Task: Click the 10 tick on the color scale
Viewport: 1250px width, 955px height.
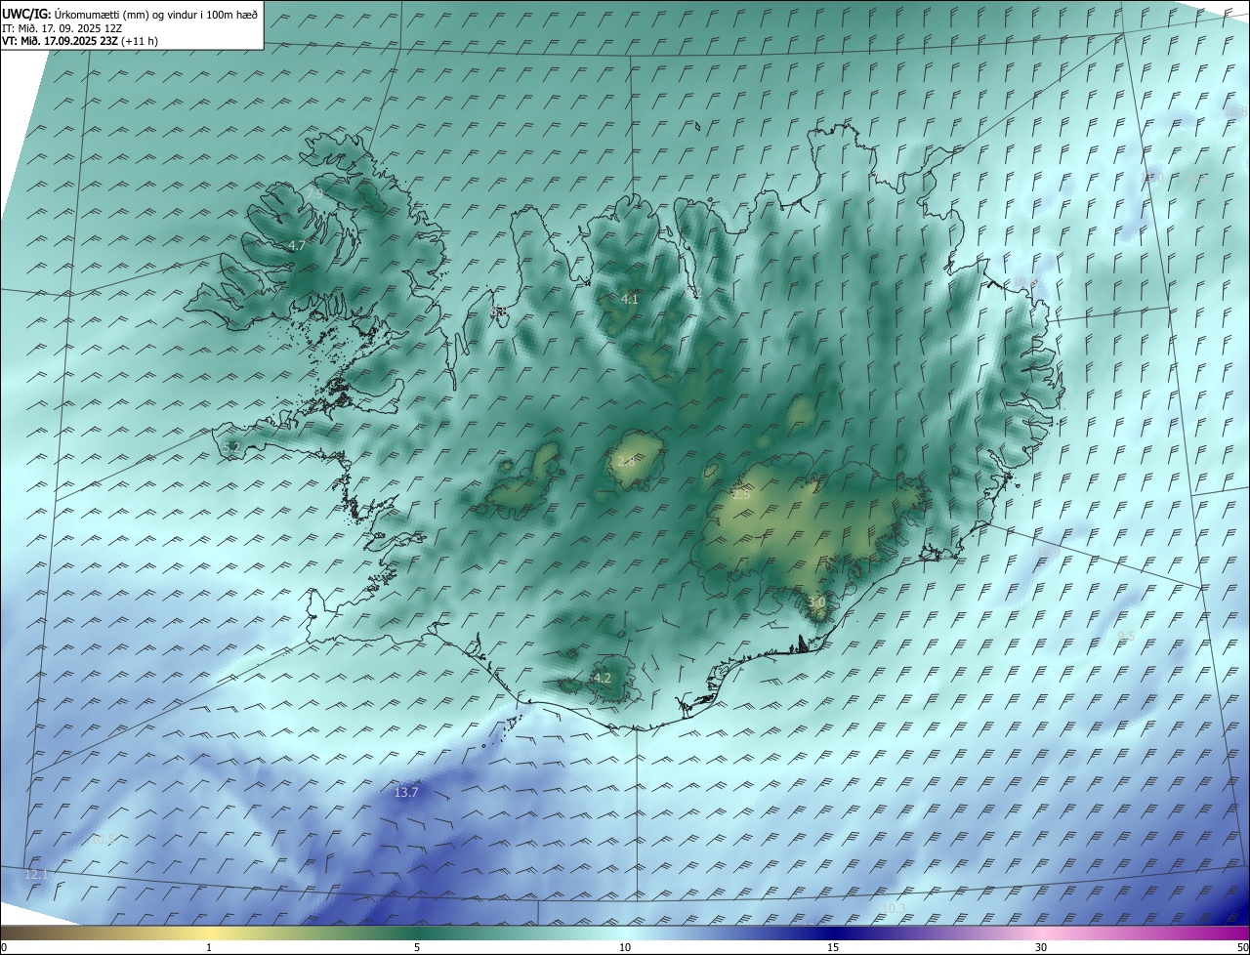Action: [x=625, y=947]
